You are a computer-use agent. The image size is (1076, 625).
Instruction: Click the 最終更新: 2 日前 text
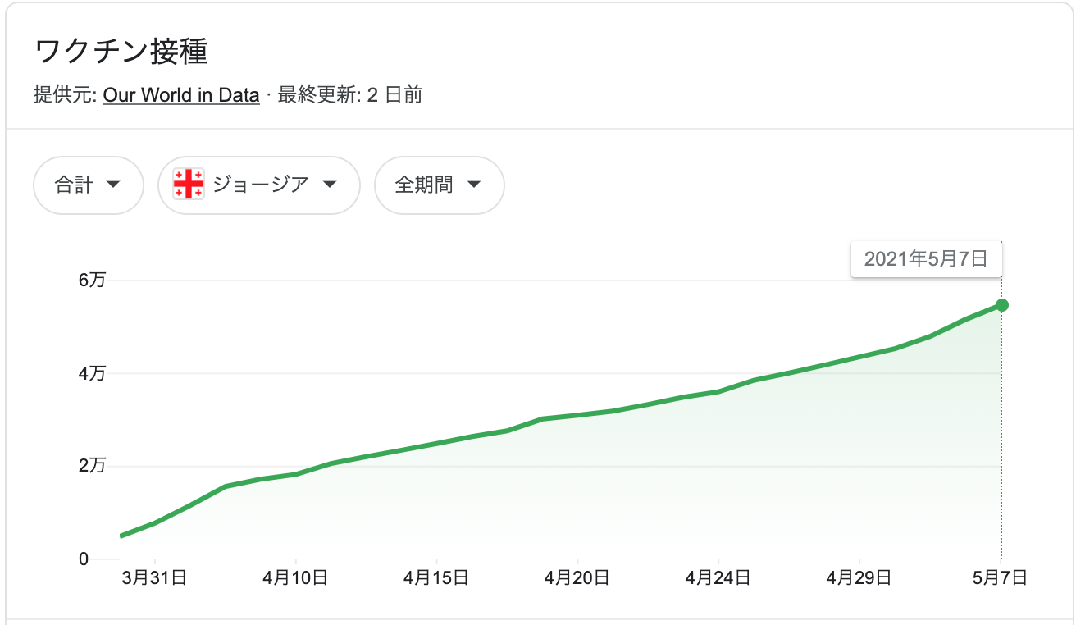tap(350, 95)
